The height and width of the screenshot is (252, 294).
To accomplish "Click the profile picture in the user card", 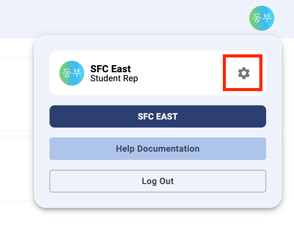I will (72, 73).
